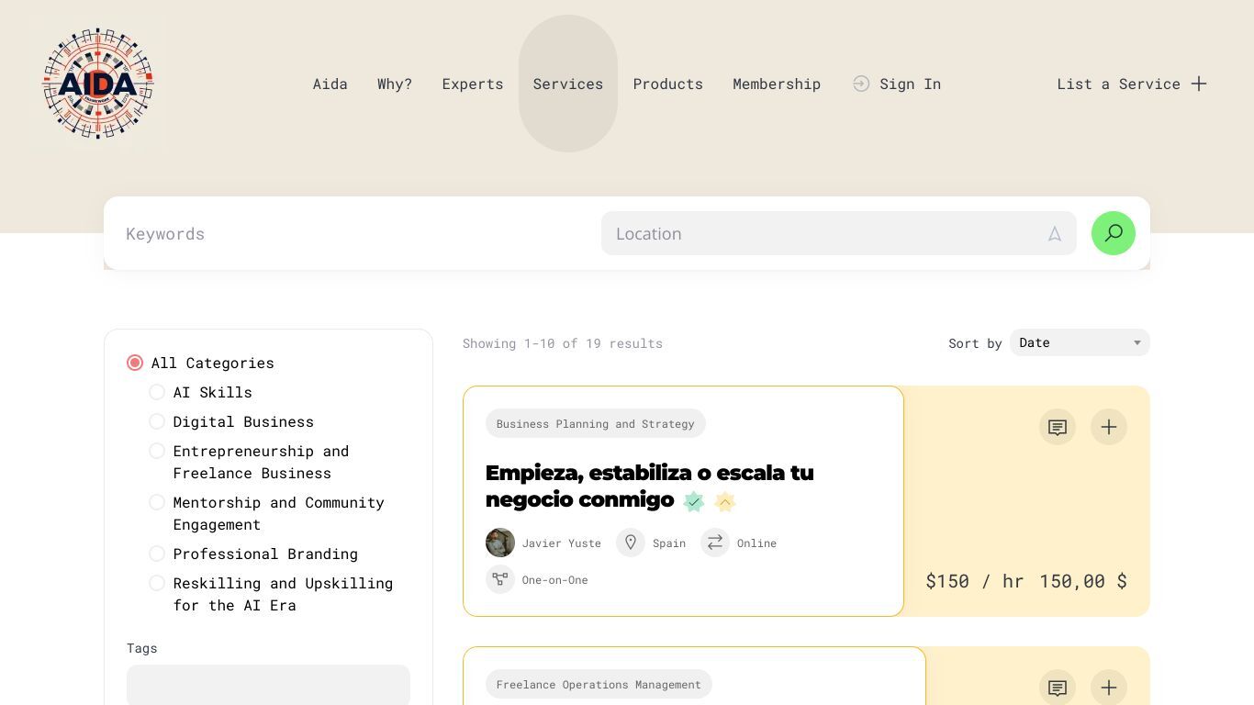Click green verified badge next to negocio conmigo
This screenshot has width=1254, height=705.
coord(694,501)
